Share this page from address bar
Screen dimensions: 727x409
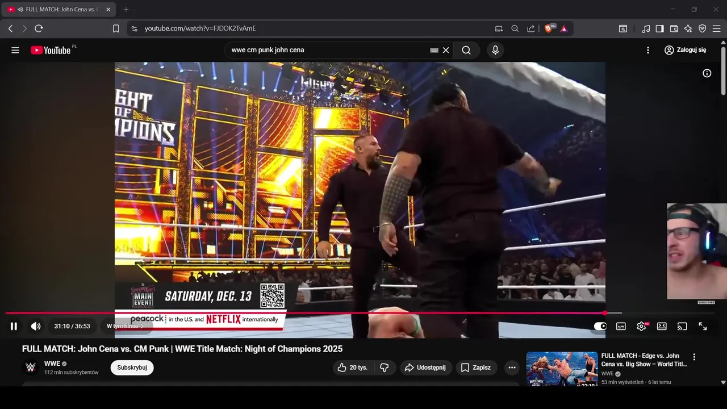pos(530,28)
